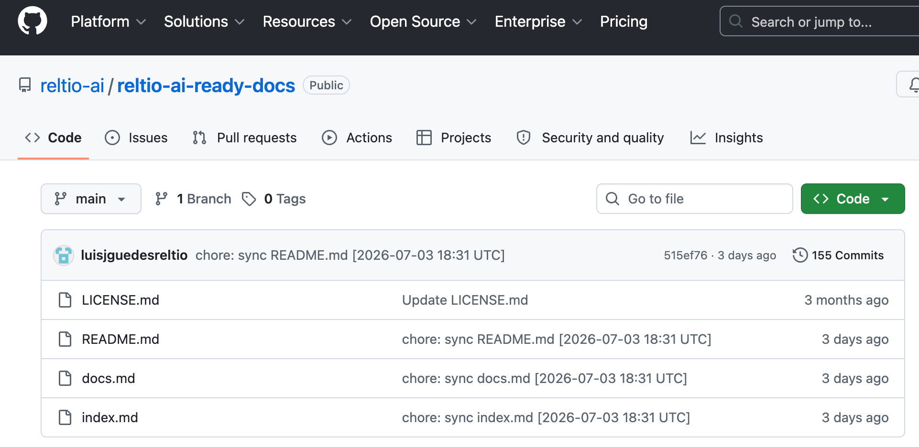The image size is (919, 447).
Task: Open the Actions tab
Action: tap(357, 138)
